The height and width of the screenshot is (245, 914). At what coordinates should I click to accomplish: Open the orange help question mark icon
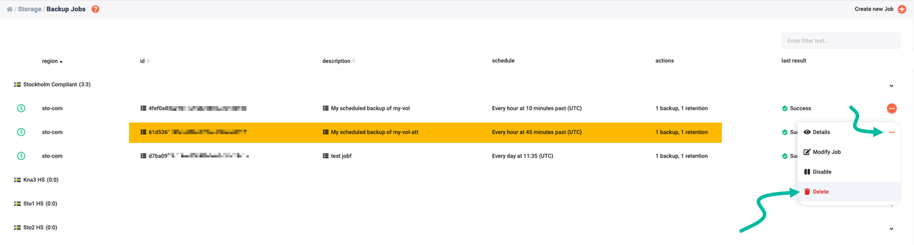pyautogui.click(x=96, y=9)
